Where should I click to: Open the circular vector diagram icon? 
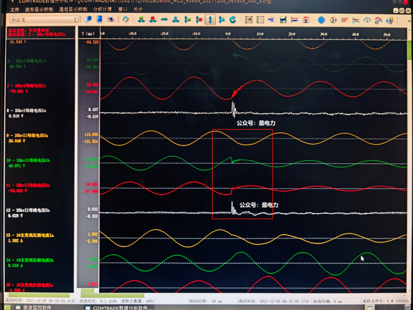click(333, 20)
